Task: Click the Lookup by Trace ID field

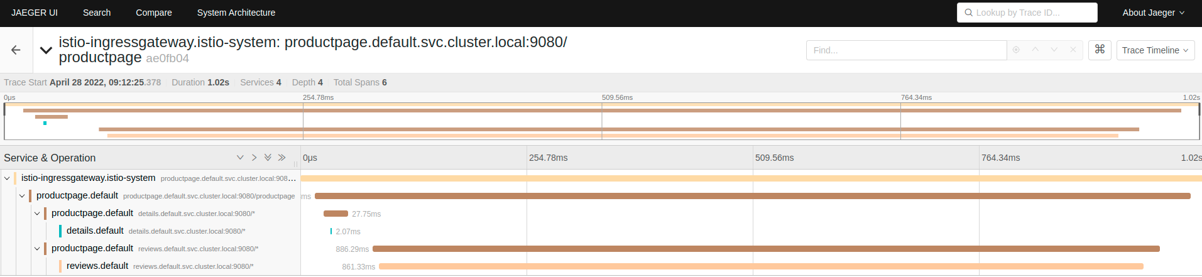Action: (x=1027, y=13)
